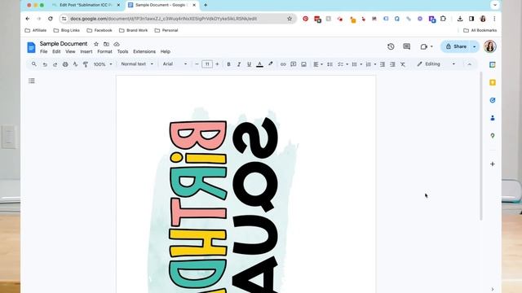Decrease the font size
Image resolution: width=522 pixels, height=293 pixels.
[x=197, y=64]
